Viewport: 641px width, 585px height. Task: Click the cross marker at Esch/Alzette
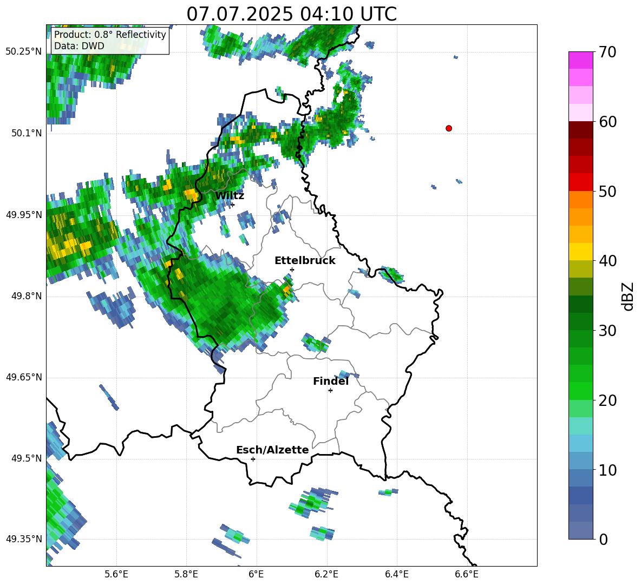253,459
